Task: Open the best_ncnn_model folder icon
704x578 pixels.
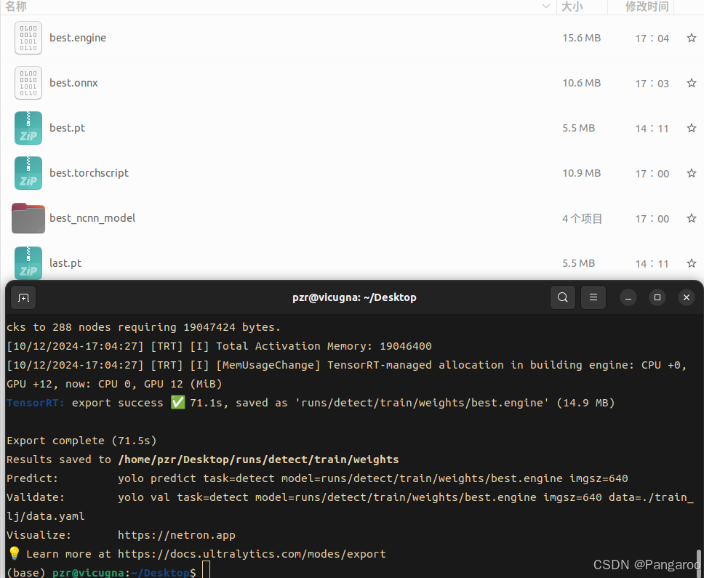Action: pyautogui.click(x=28, y=218)
